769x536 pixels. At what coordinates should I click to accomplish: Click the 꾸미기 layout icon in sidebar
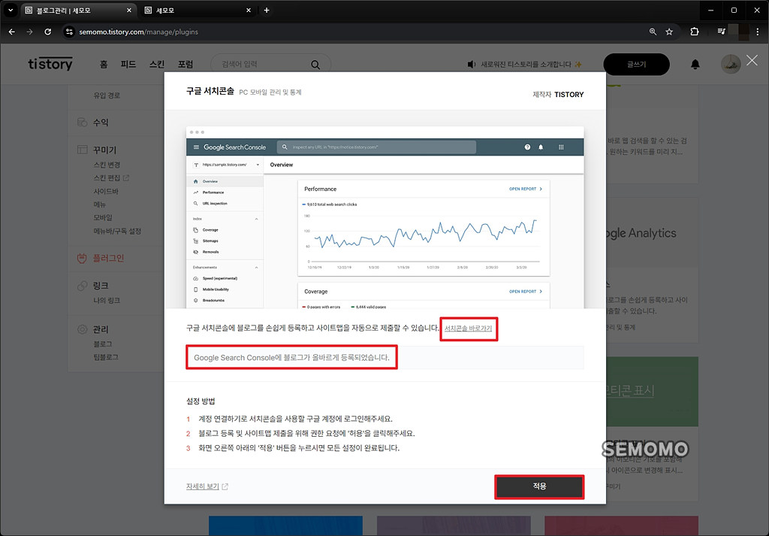pyautogui.click(x=83, y=150)
